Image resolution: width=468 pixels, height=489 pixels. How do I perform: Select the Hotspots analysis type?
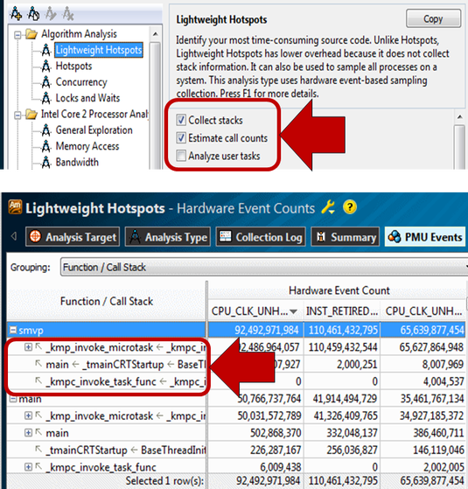tap(73, 66)
